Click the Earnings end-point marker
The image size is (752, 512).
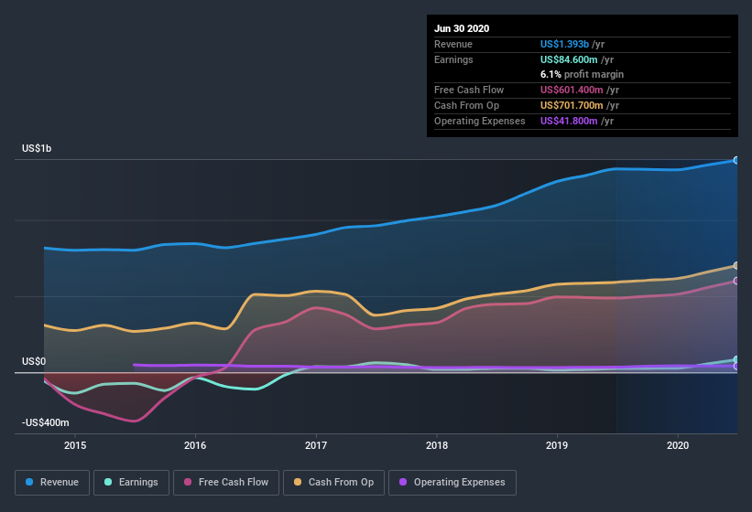(x=736, y=359)
